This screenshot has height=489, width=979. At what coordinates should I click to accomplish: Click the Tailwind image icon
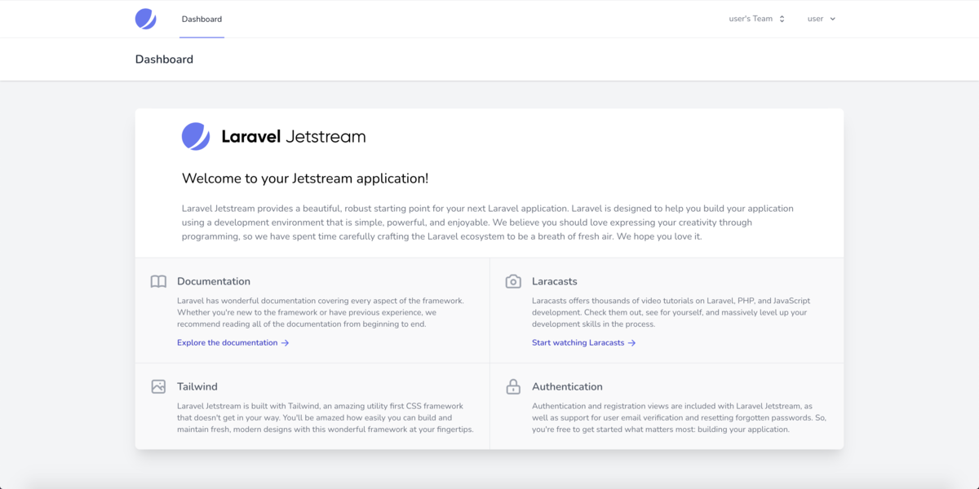158,387
